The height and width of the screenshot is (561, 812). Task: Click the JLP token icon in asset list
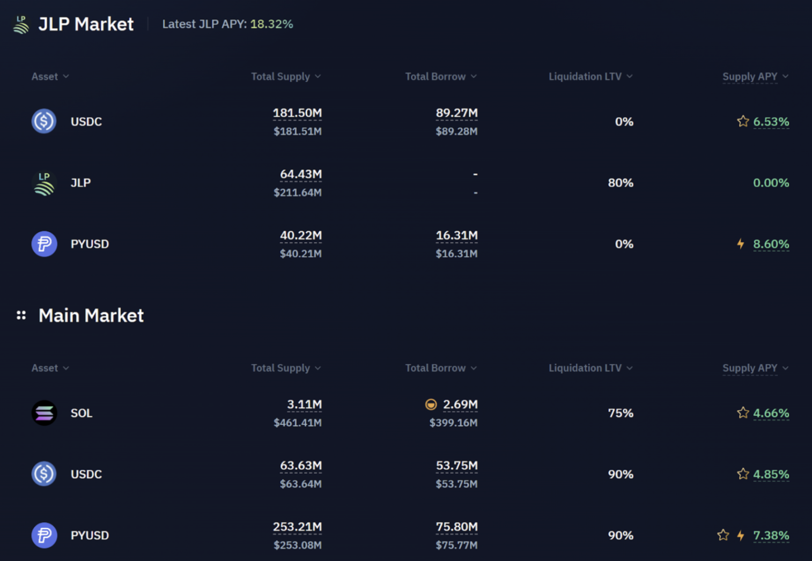44,183
